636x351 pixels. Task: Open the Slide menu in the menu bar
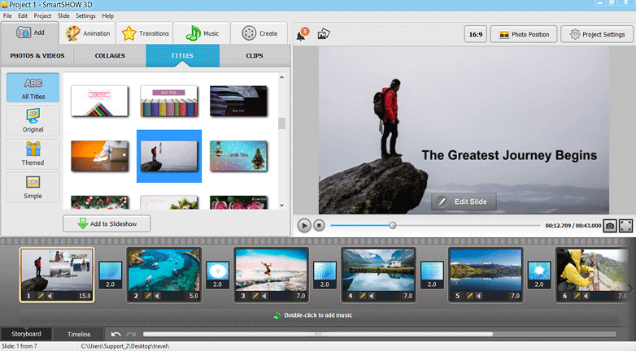click(x=63, y=15)
